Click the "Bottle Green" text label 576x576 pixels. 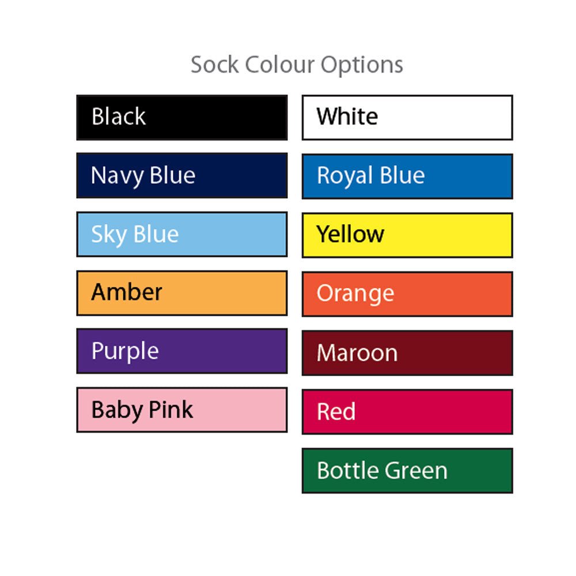(x=382, y=471)
